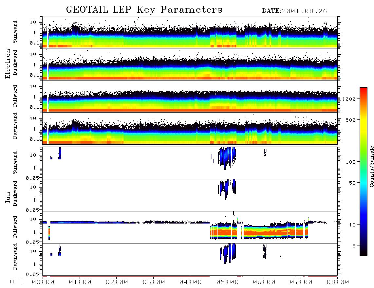Screen dimensions: 374x288
Task: Click the Electron Sunward spectrogram panel
Action: click(190, 32)
